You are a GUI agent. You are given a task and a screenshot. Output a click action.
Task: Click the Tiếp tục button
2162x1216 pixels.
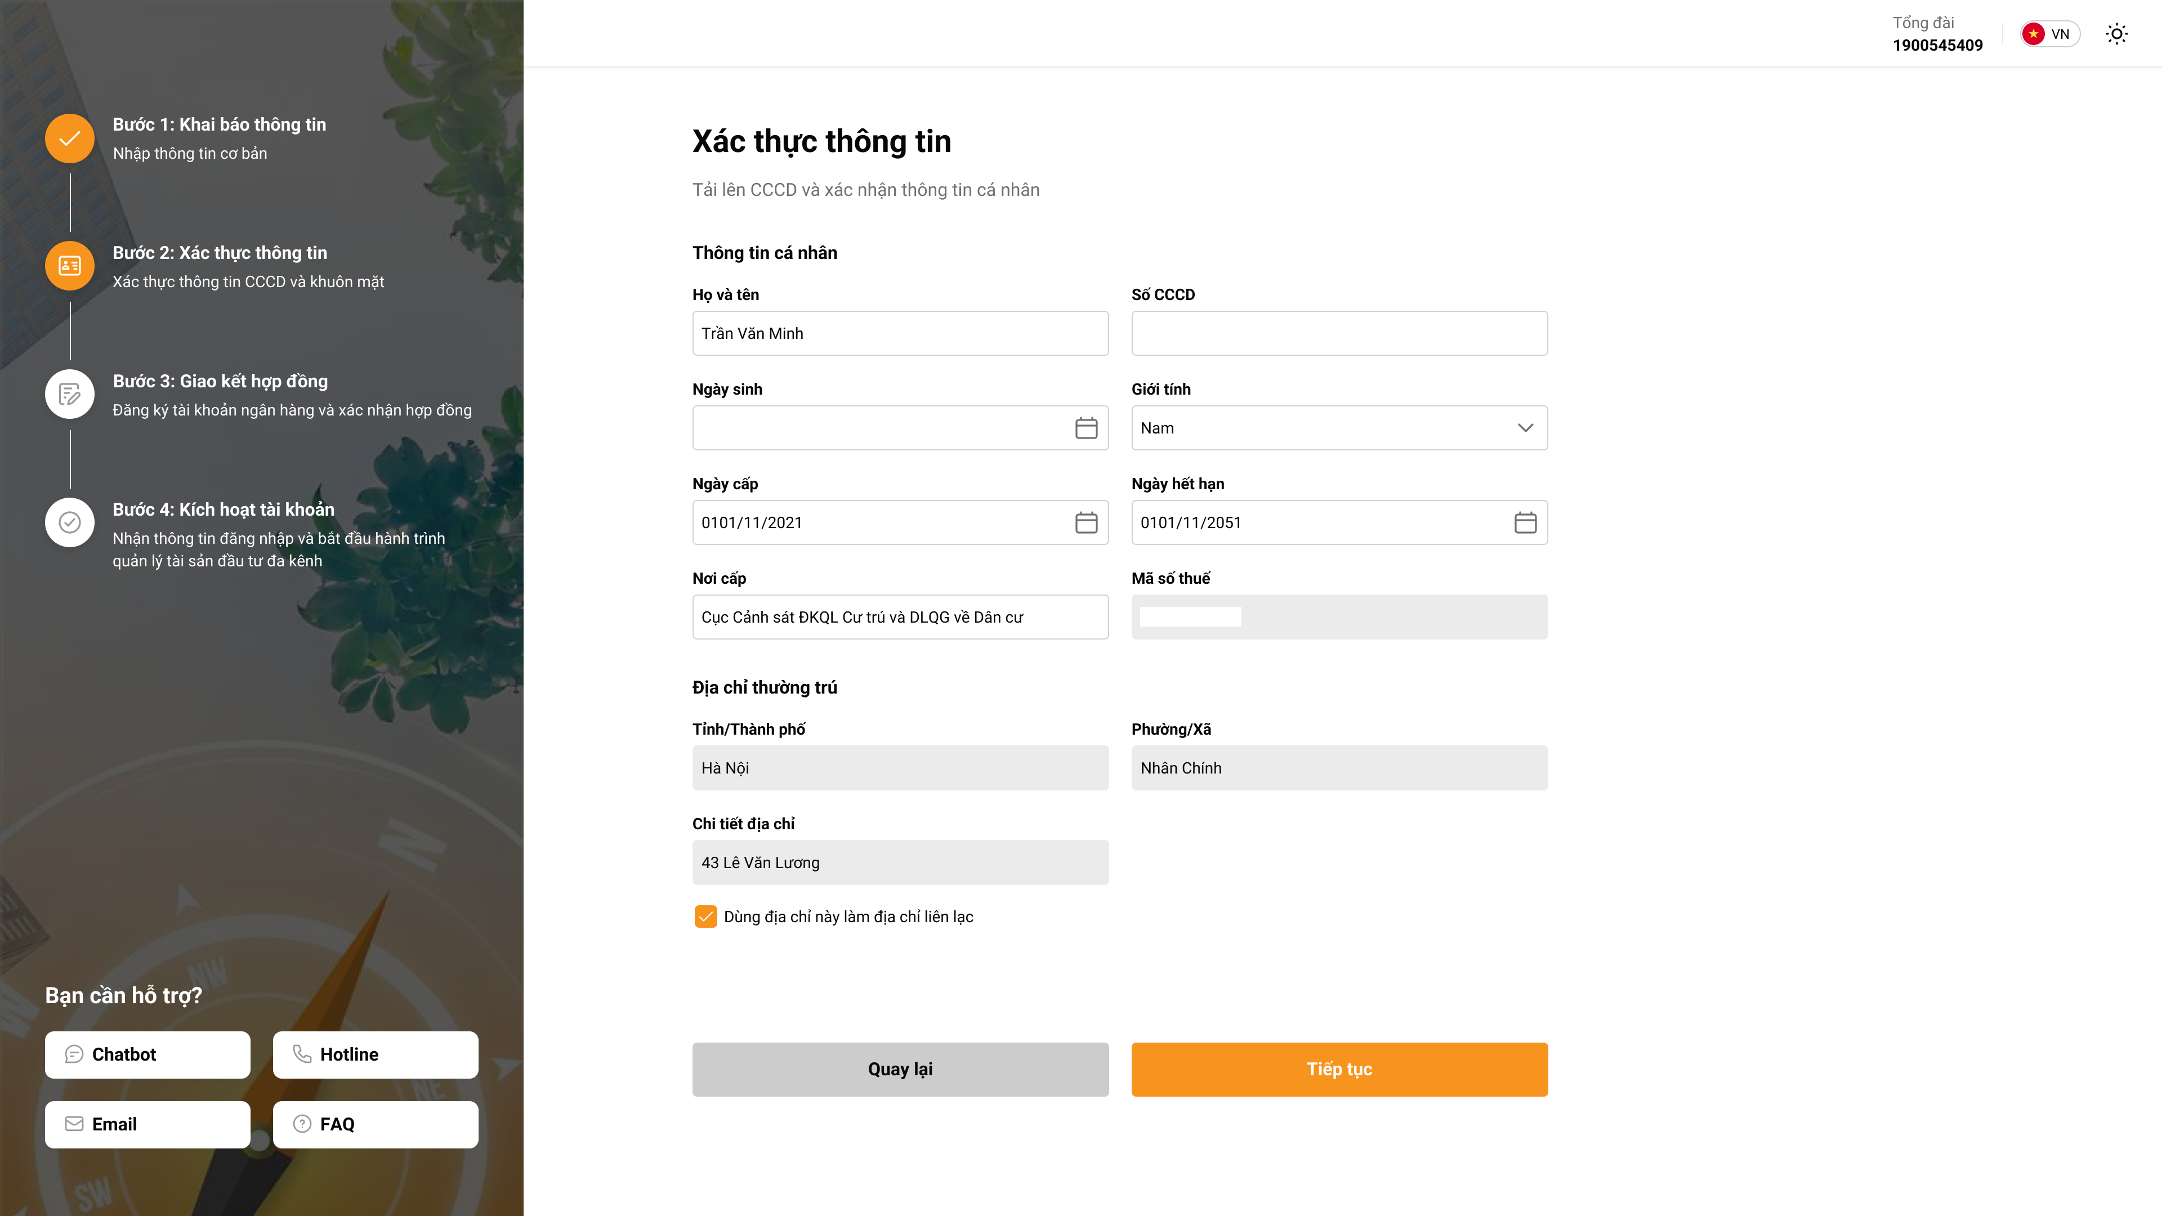[x=1339, y=1069]
